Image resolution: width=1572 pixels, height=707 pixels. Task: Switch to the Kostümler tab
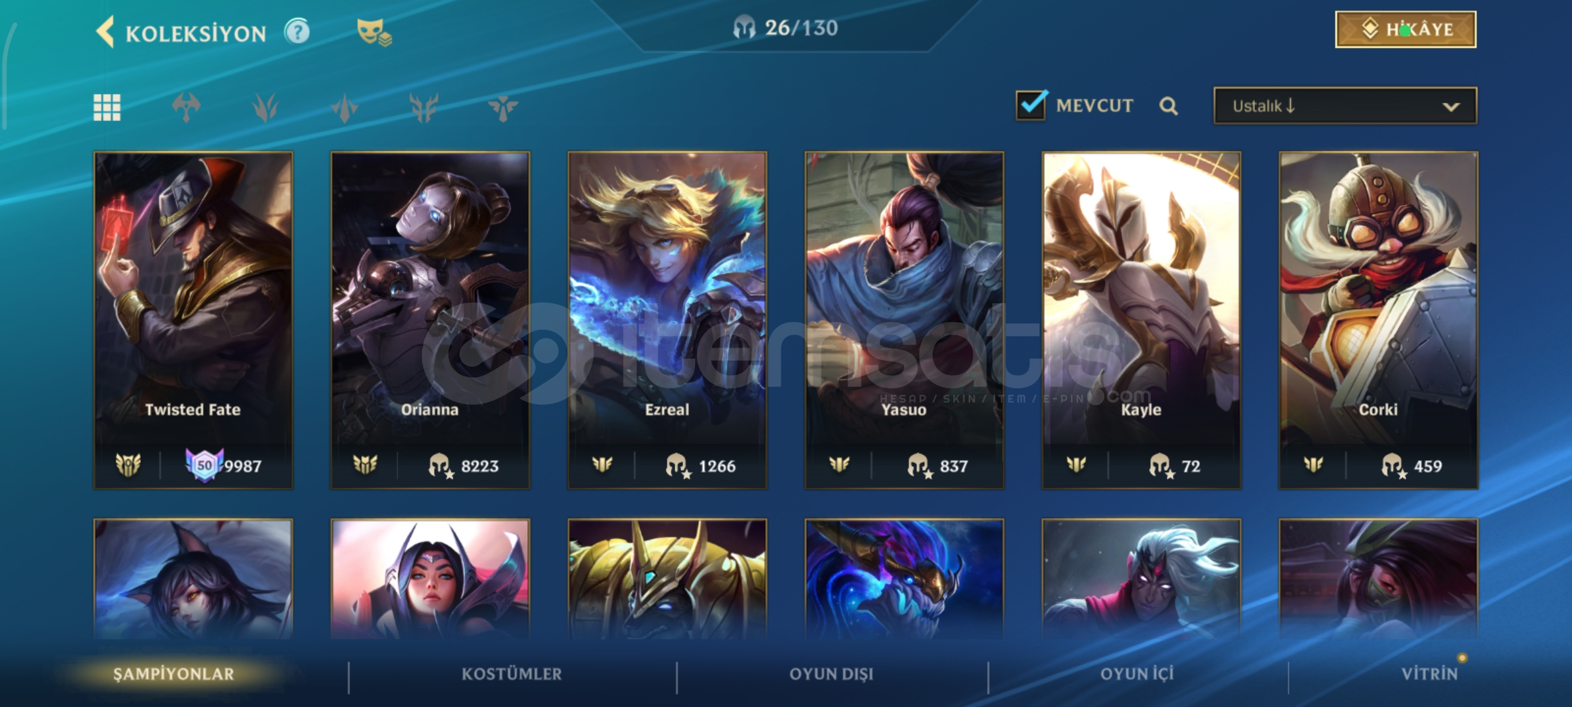512,674
